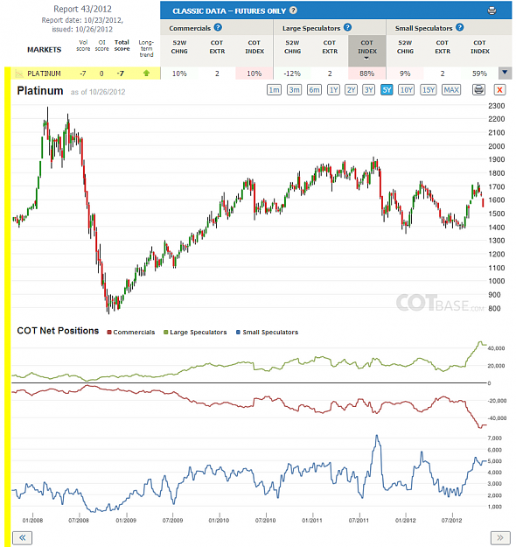This screenshot has width=516, height=547.
Task: Print the Platinum chart
Action: [478, 89]
